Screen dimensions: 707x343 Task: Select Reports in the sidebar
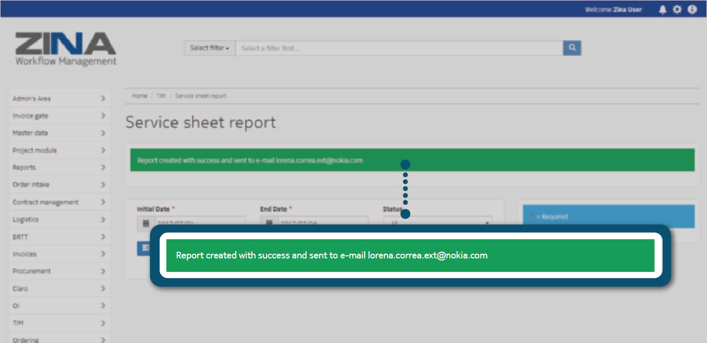coord(59,168)
